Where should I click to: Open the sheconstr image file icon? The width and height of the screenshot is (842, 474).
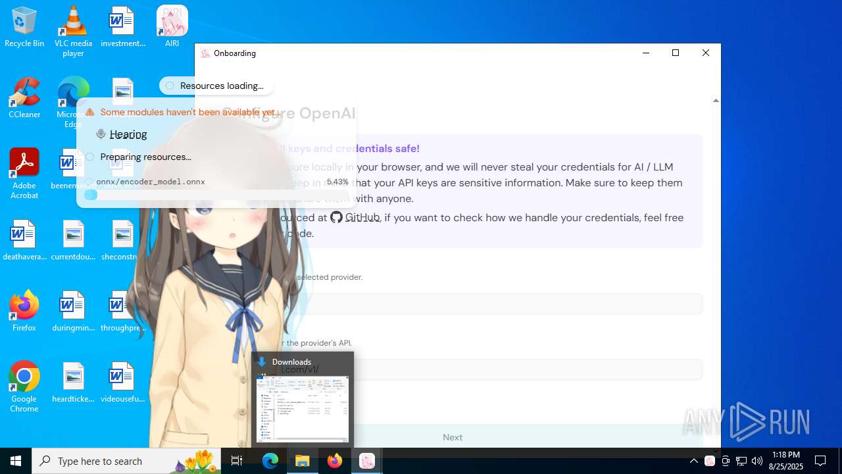click(x=122, y=240)
